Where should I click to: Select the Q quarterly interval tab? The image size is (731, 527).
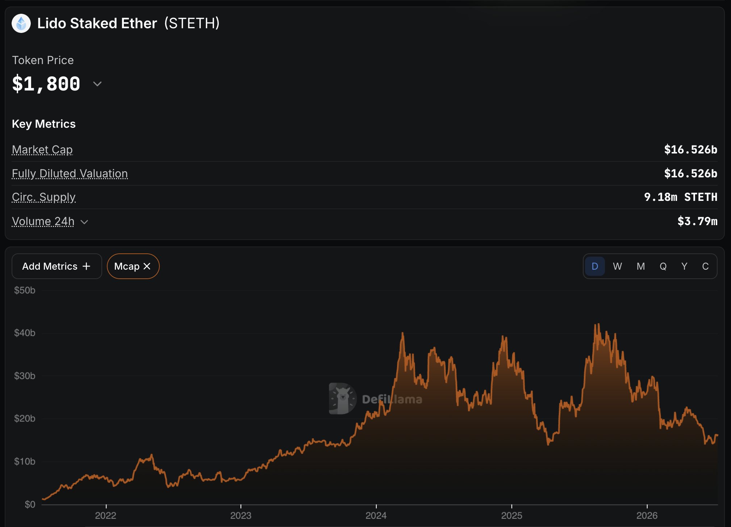pos(663,266)
